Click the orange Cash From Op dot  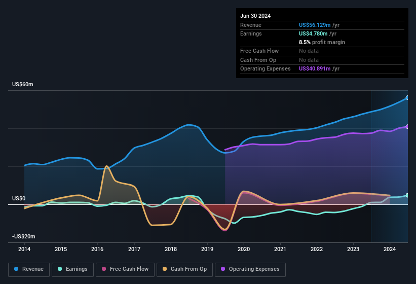click(165, 269)
